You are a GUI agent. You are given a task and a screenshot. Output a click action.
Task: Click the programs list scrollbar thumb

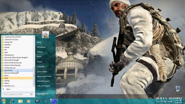(34, 76)
